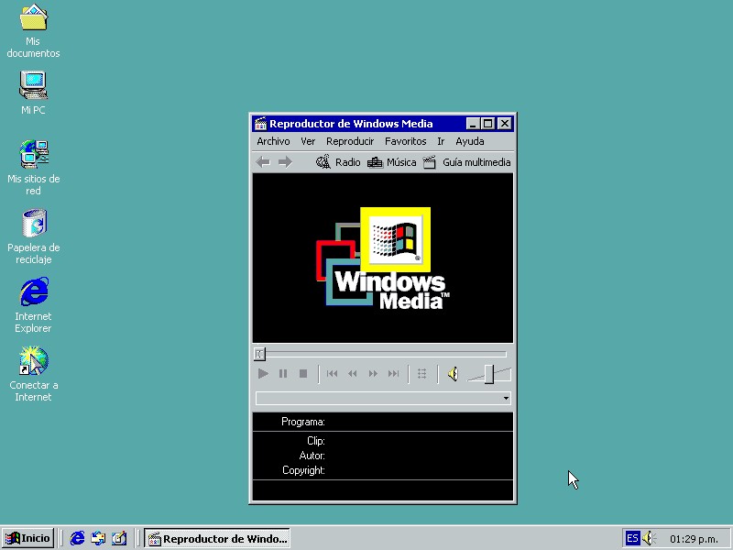The image size is (733, 550).
Task: Select the Internet Explorer desktop icon
Action: coord(33,305)
